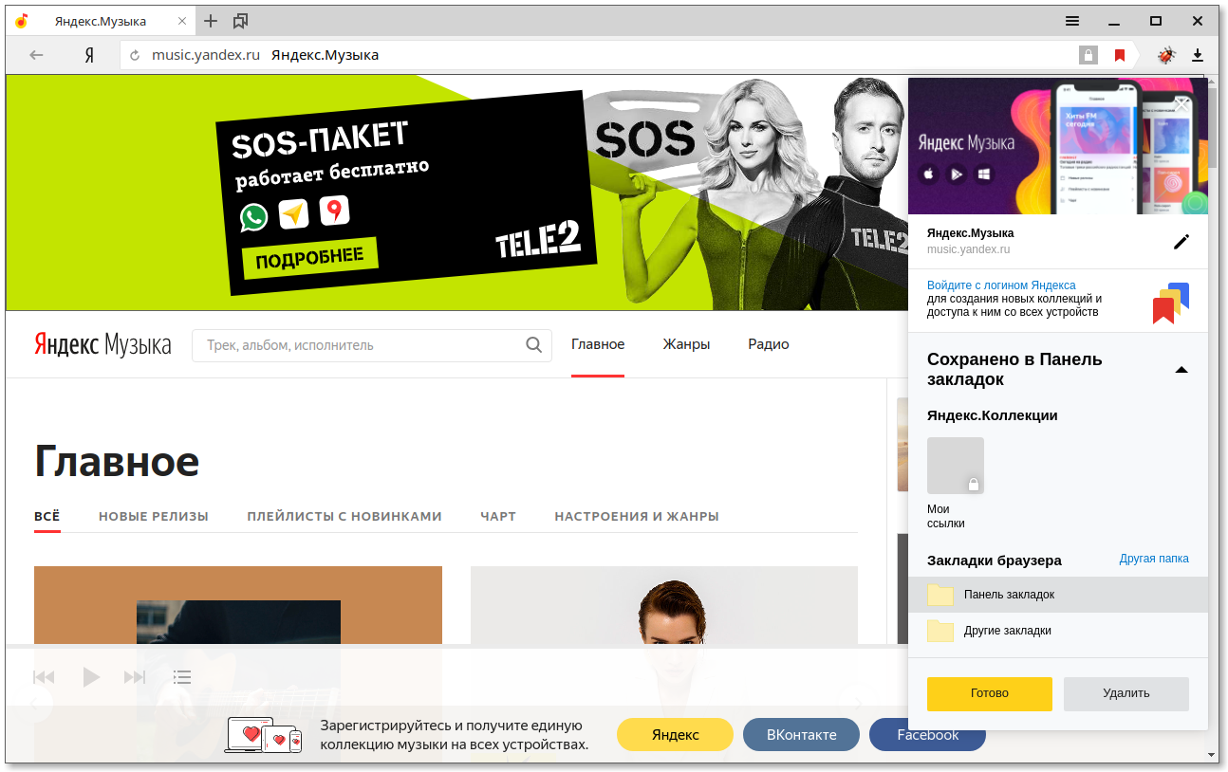This screenshot has width=1228, height=772.
Task: Show the tab overview icon next to new tab
Action: pos(240,21)
